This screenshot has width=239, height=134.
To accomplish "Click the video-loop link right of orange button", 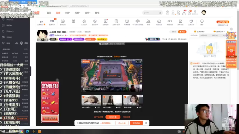I will (x=126, y=117).
